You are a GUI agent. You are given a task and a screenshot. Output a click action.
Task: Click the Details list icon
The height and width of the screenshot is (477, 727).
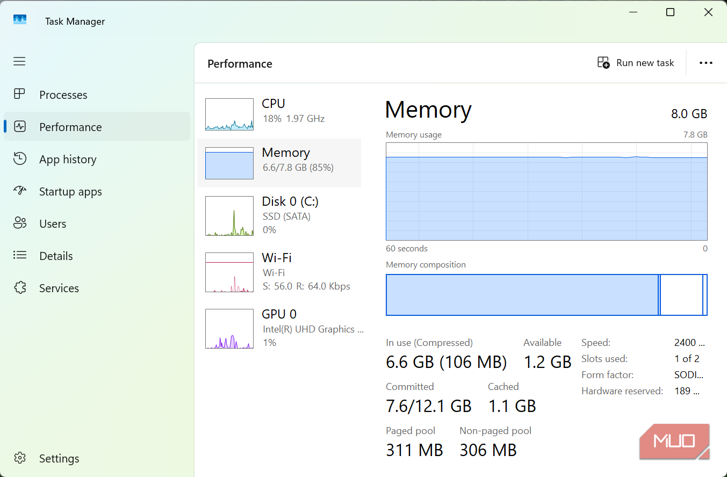click(20, 256)
